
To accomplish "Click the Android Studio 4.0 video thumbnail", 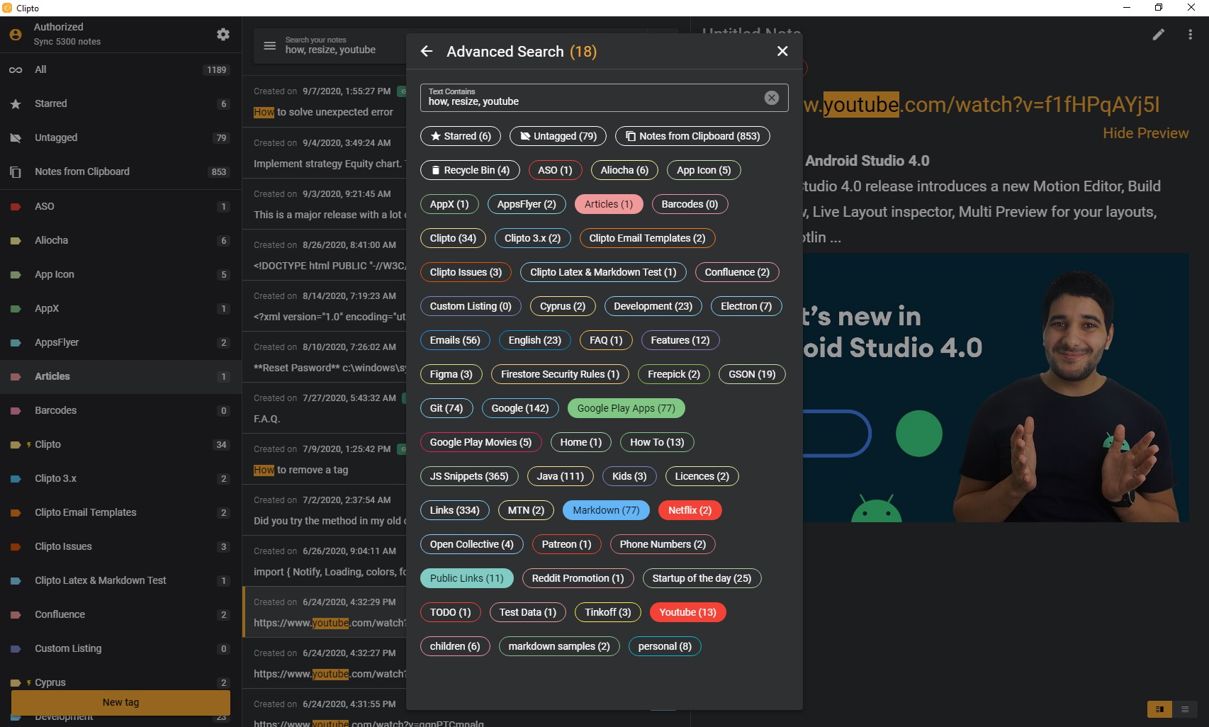I will tap(996, 388).
